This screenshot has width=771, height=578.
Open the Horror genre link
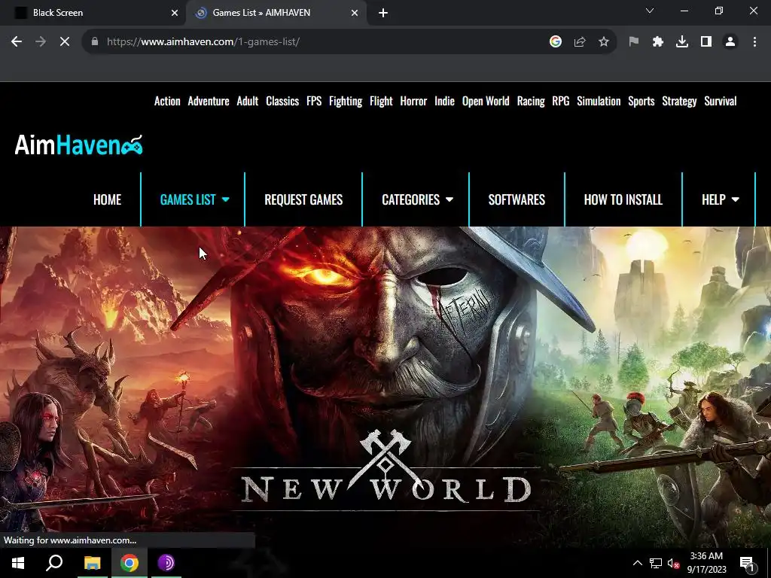[413, 102]
